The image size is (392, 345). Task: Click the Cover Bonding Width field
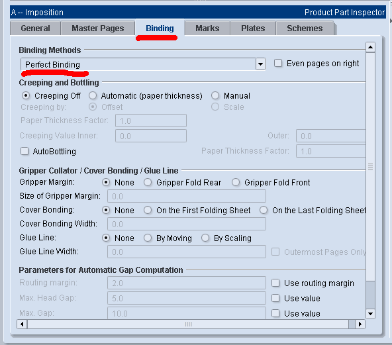pyautogui.click(x=187, y=224)
